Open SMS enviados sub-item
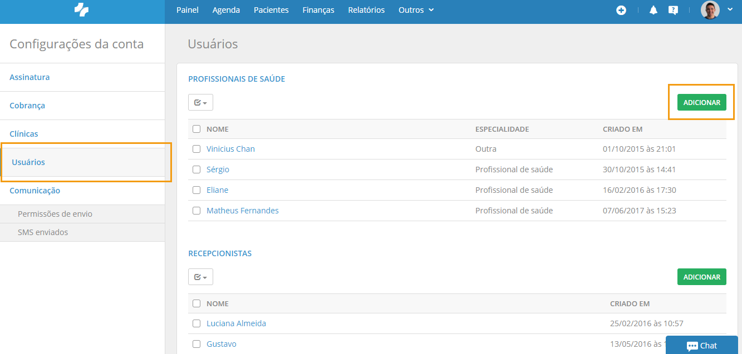The width and height of the screenshot is (742, 354). (82, 232)
